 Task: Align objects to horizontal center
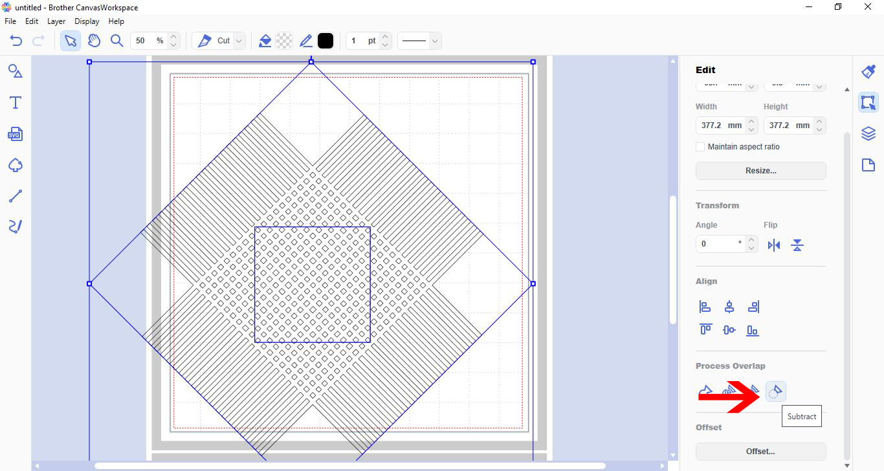click(x=729, y=307)
